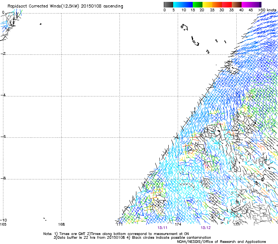Screen dimensions: 278x244
Task: Click the 'Data buffer is 22 hrs' note
Action: click(132, 238)
